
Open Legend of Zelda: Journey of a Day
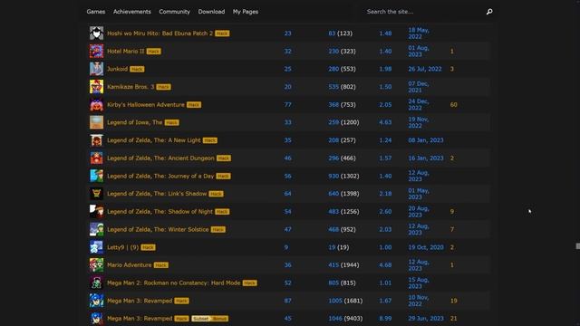pos(160,176)
